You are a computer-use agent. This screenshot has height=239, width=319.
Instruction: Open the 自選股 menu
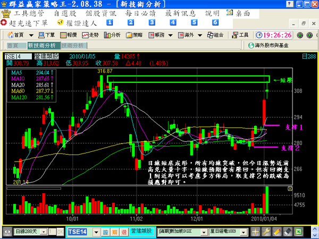(x=65, y=13)
